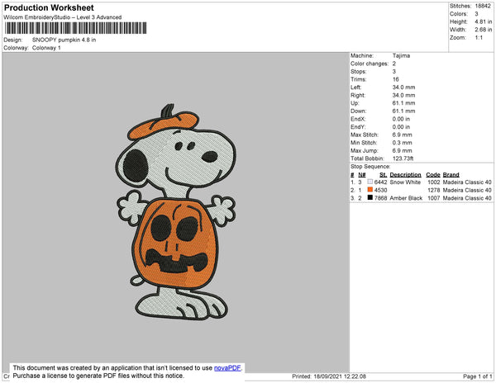The width and height of the screenshot is (496, 383).
Task: Click the Brand column header
Action: pos(451,175)
